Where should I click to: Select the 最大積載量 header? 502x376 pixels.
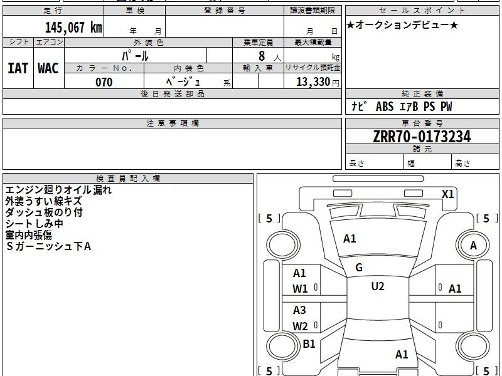point(312,42)
